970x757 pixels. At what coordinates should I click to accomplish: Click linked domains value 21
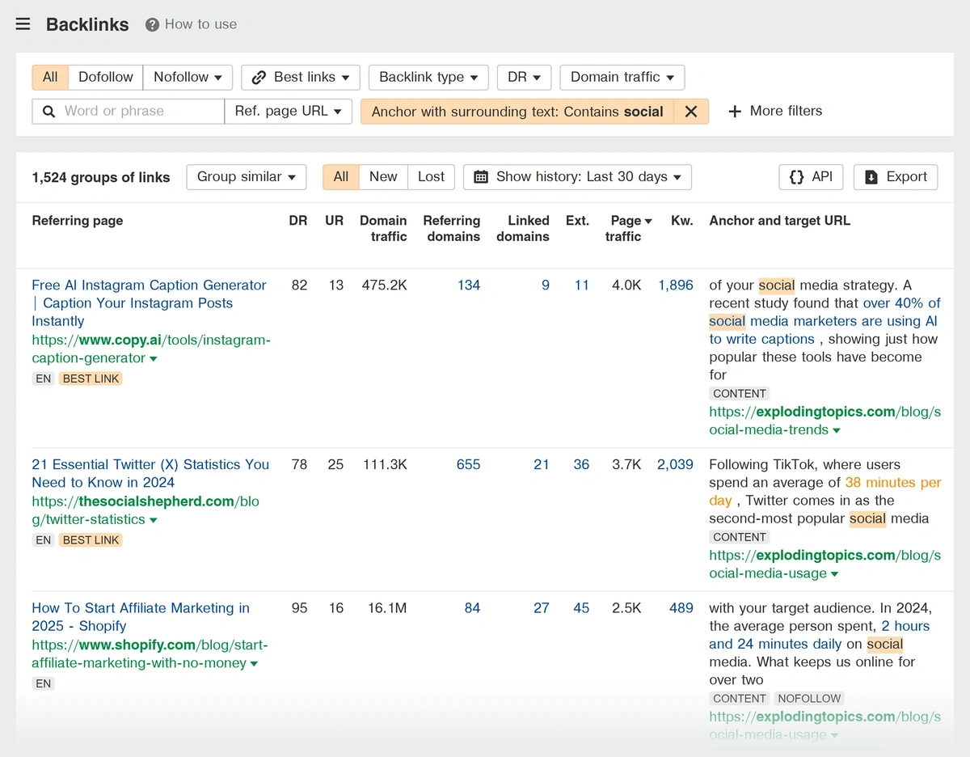(x=542, y=465)
